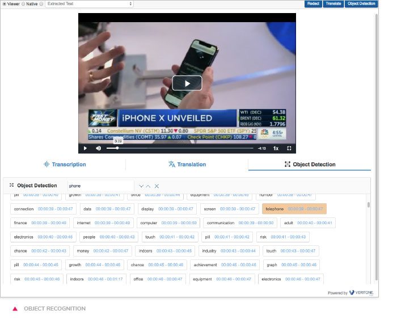Click the industry tag

tap(229, 251)
